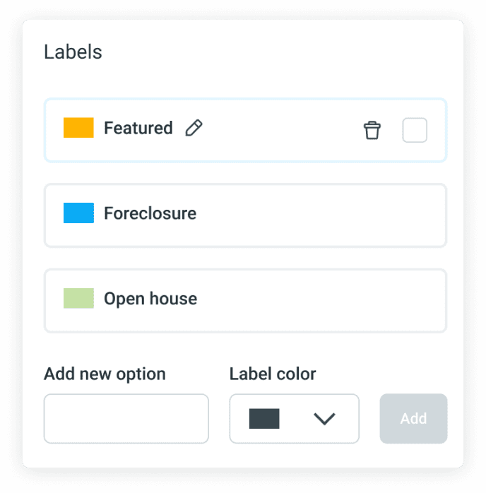Click the pencil edit icon beside Featured
Viewport: 486px width, 493px height.
tap(194, 128)
